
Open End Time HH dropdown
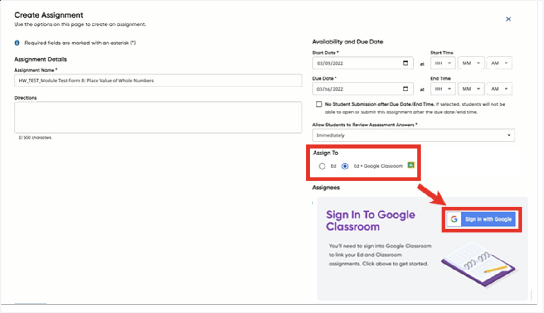click(442, 89)
